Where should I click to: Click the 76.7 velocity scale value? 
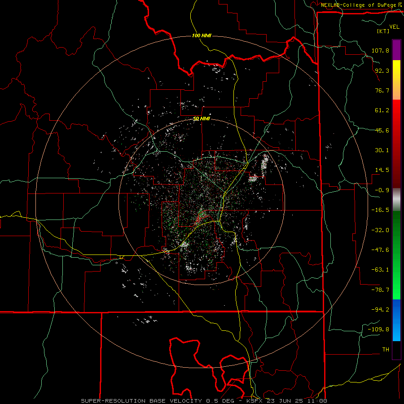coord(382,90)
